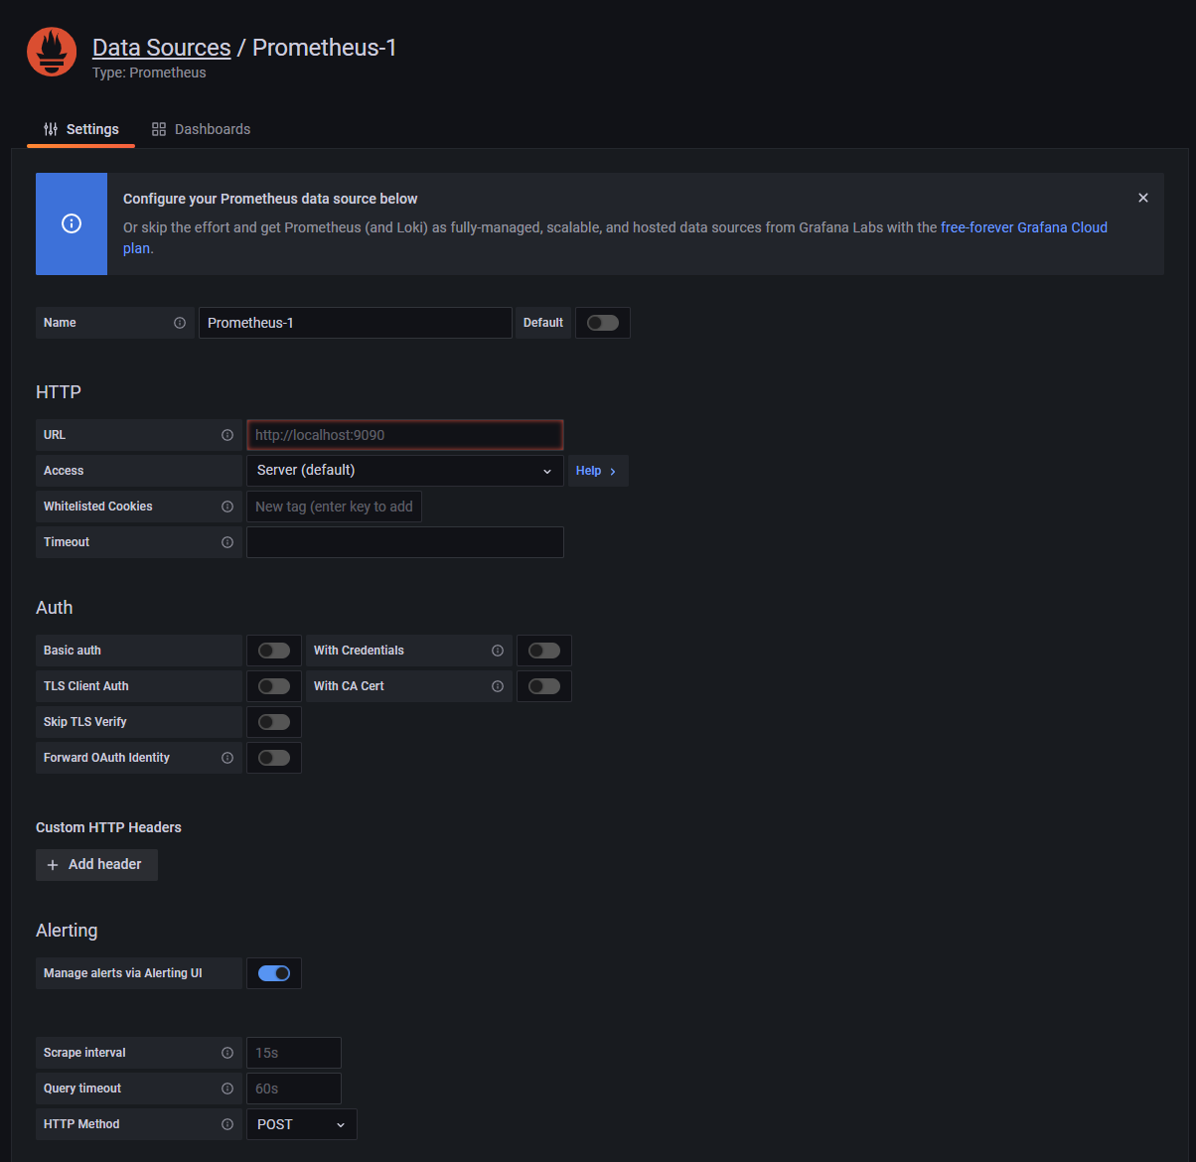Open the free-forever Grafana Cloud plan link
The image size is (1196, 1162).
(1024, 227)
